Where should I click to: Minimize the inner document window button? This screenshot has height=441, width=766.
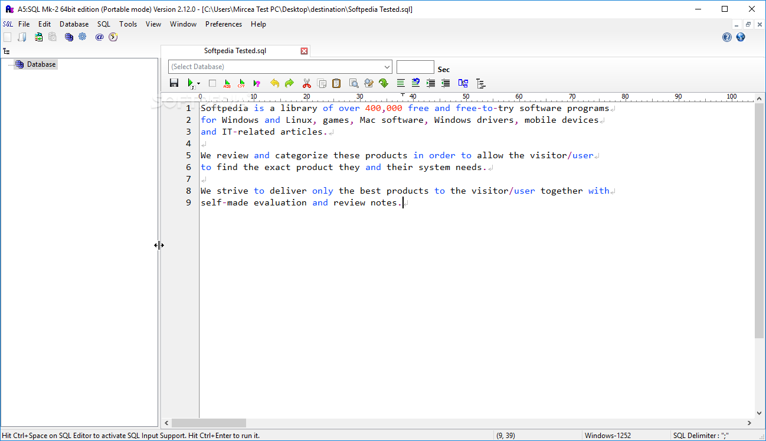[736, 25]
